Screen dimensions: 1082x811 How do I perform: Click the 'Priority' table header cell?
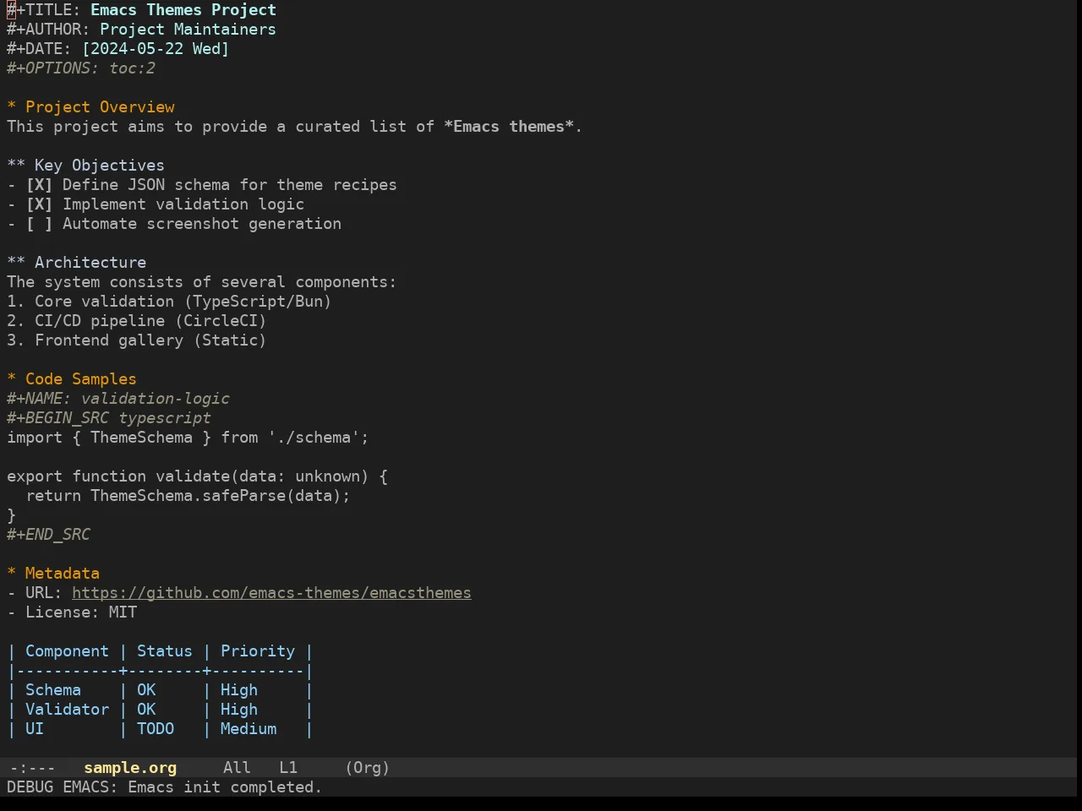[x=258, y=651]
